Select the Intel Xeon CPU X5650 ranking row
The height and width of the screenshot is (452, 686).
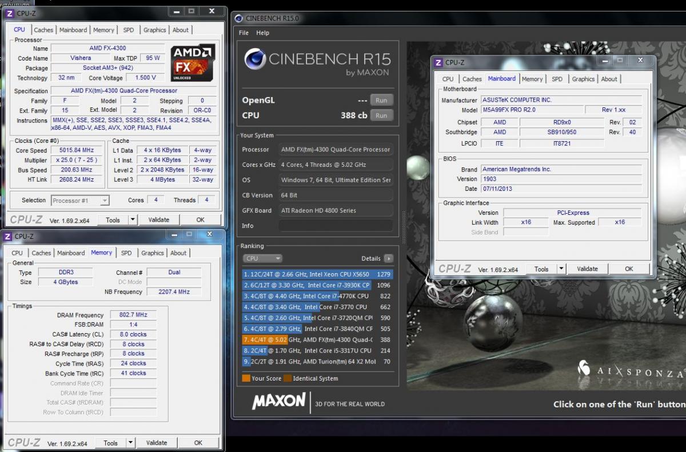317,274
